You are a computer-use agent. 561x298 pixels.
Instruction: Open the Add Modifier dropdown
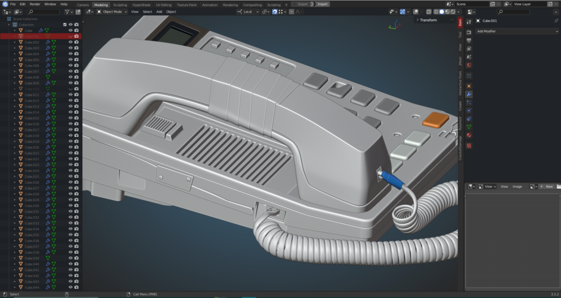coord(517,31)
